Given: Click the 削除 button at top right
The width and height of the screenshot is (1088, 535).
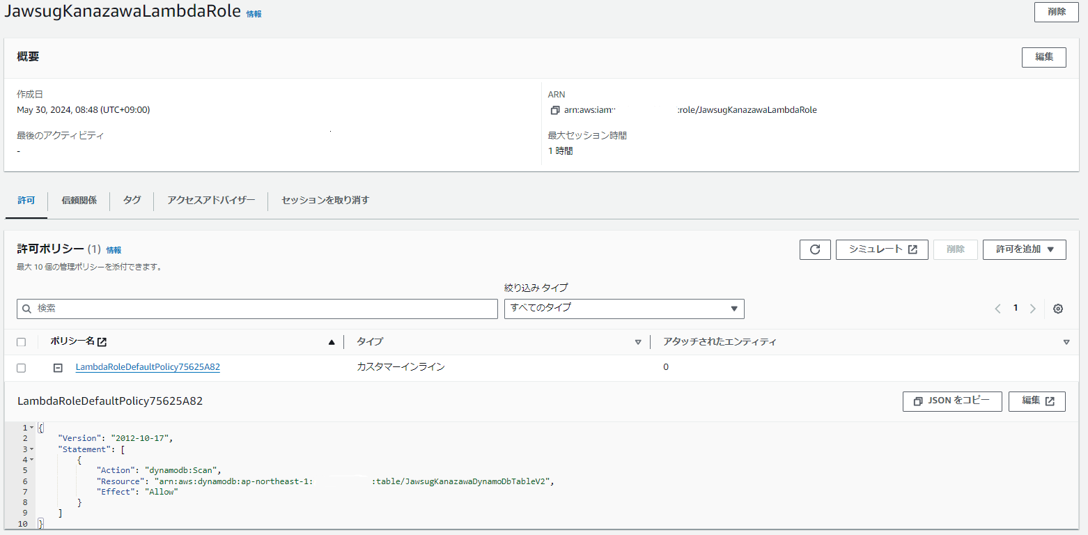Looking at the screenshot, I should tap(1057, 12).
